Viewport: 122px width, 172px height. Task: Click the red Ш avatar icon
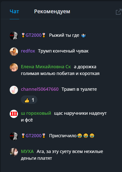[14, 114]
